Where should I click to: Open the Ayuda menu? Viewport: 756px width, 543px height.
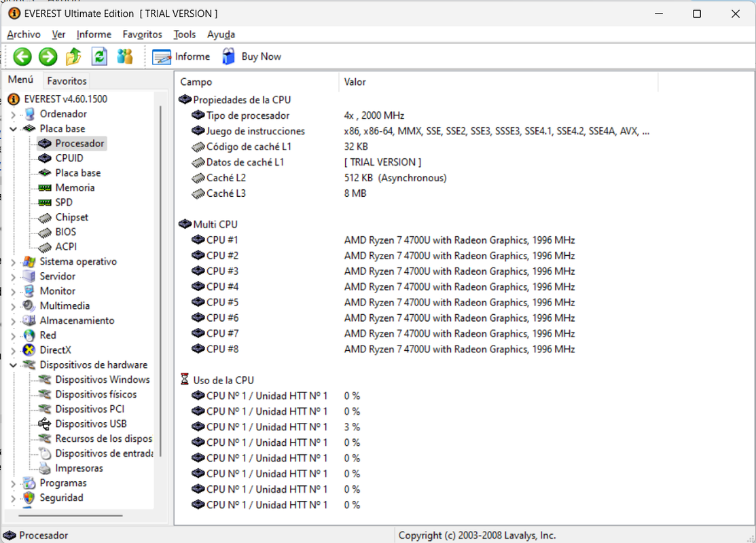pos(221,35)
